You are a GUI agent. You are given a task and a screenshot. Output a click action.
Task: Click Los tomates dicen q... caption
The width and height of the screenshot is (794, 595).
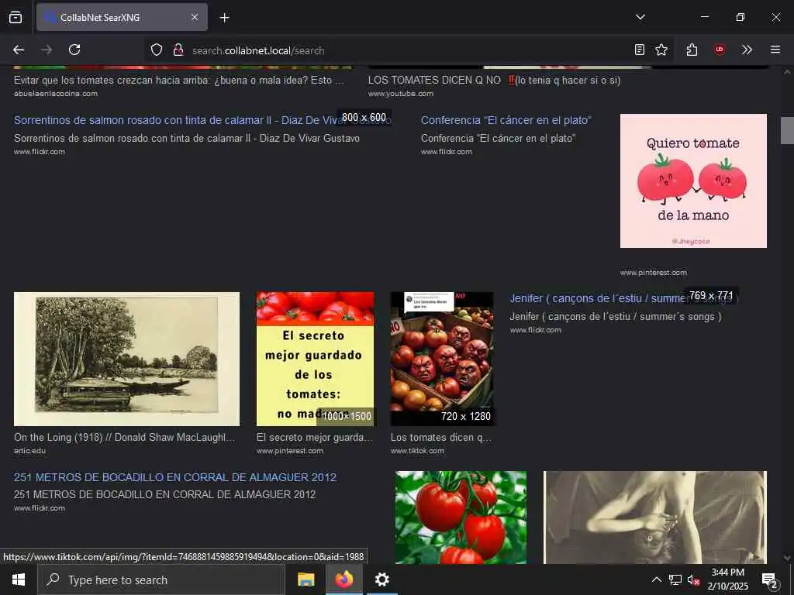441,437
